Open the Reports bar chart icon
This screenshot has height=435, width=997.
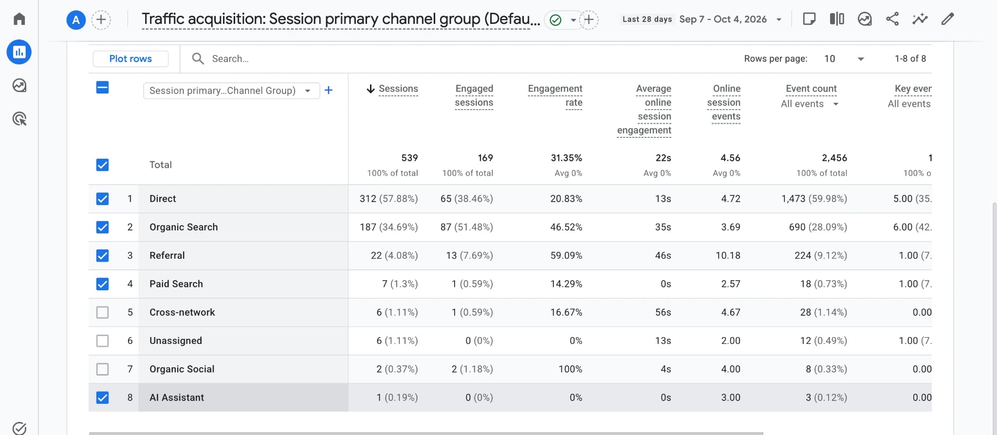[x=19, y=52]
